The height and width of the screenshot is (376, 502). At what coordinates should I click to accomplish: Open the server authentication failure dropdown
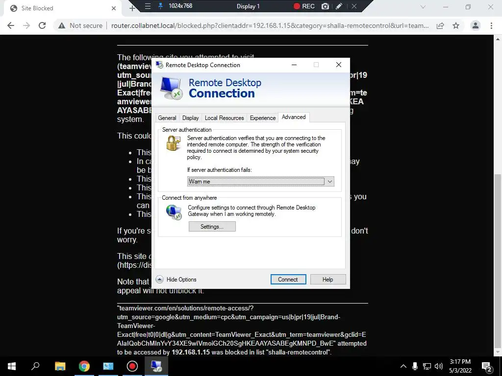261,182
